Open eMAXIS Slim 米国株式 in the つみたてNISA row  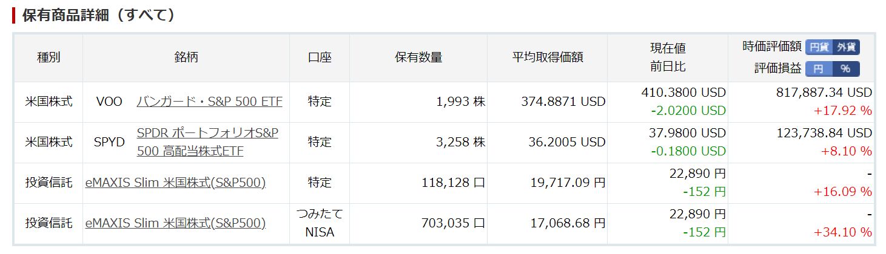coord(176,223)
